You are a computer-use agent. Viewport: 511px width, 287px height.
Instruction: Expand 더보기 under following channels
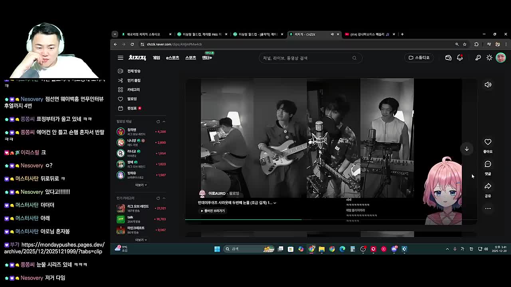141,185
